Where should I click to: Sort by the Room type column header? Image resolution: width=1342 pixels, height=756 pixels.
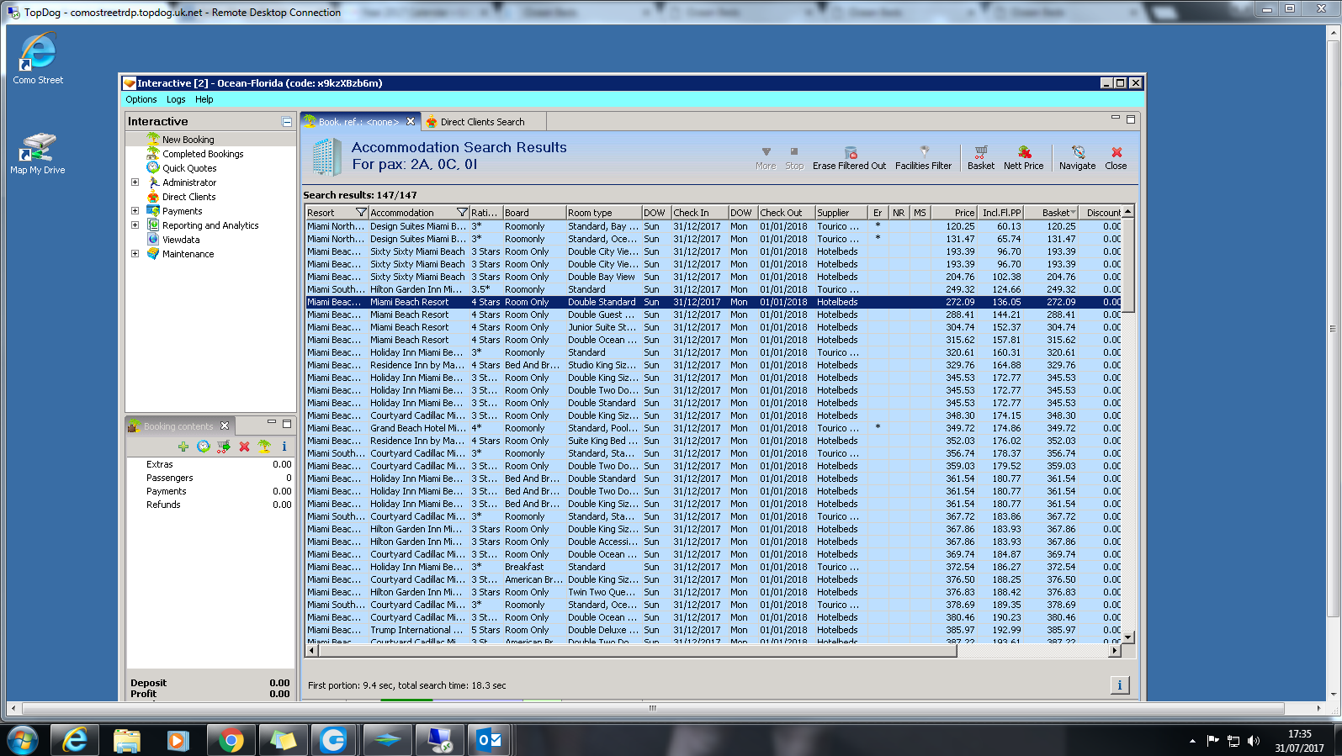[x=603, y=213]
